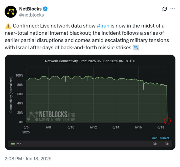Open the @netblocks handle
This screenshot has height=167, width=180.
tap(31, 15)
